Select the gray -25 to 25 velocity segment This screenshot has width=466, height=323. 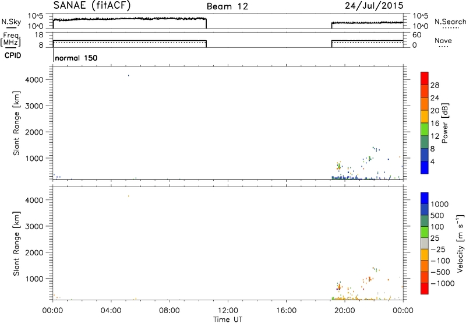pyautogui.click(x=425, y=243)
